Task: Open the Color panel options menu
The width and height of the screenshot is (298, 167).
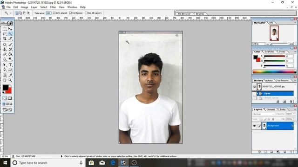Action: 295,51
